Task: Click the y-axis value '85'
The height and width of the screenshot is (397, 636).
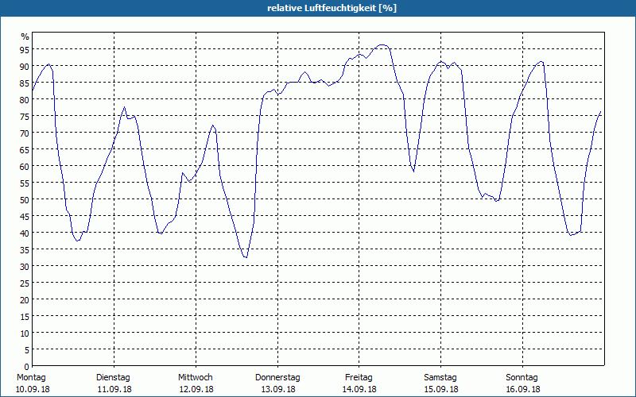Action: click(x=25, y=83)
